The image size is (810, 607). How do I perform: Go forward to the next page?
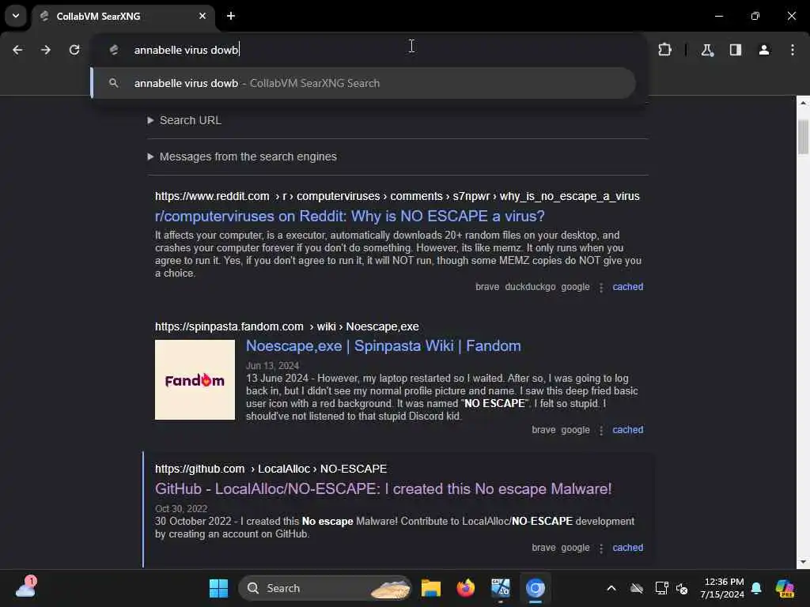pyautogui.click(x=46, y=50)
